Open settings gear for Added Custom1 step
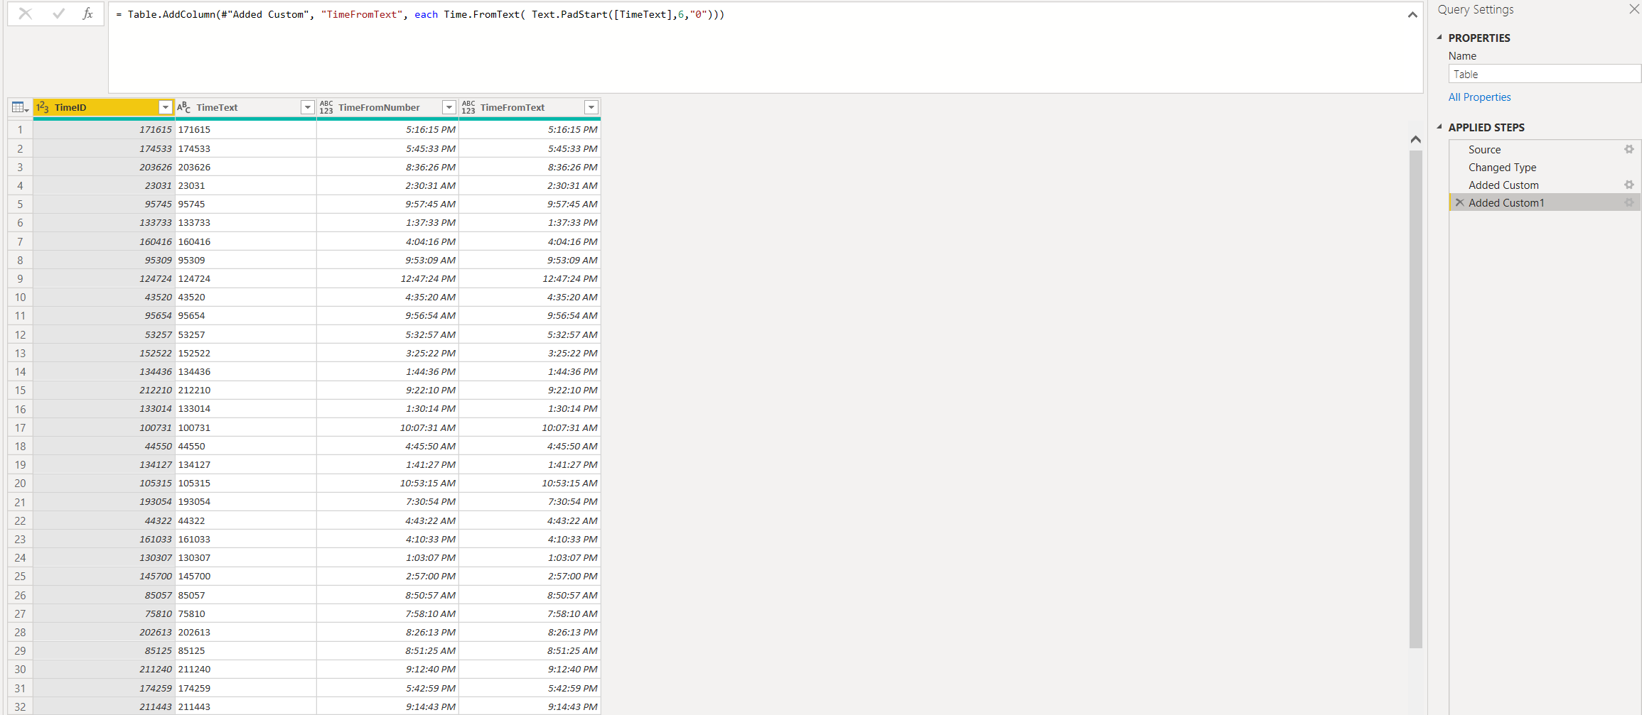Image resolution: width=1642 pixels, height=715 pixels. coord(1628,202)
